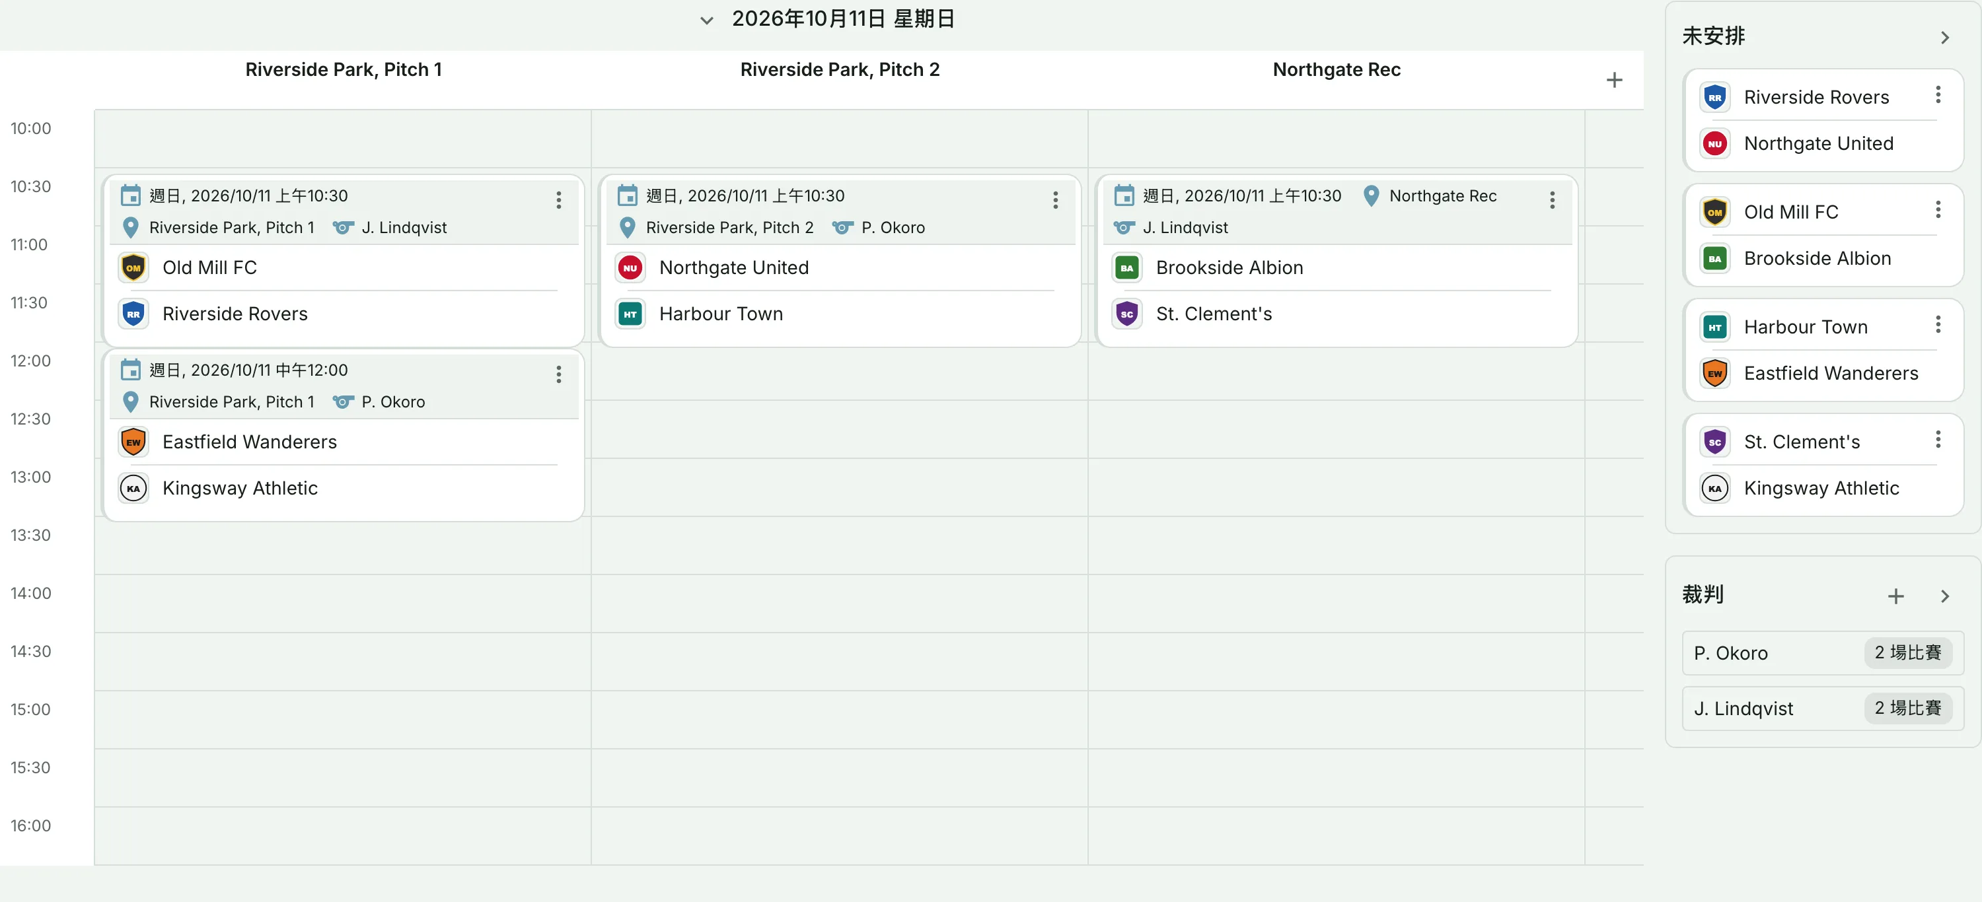
Task: Click Kingsway Athletic KA badge in 12:00 match
Action: coord(133,488)
